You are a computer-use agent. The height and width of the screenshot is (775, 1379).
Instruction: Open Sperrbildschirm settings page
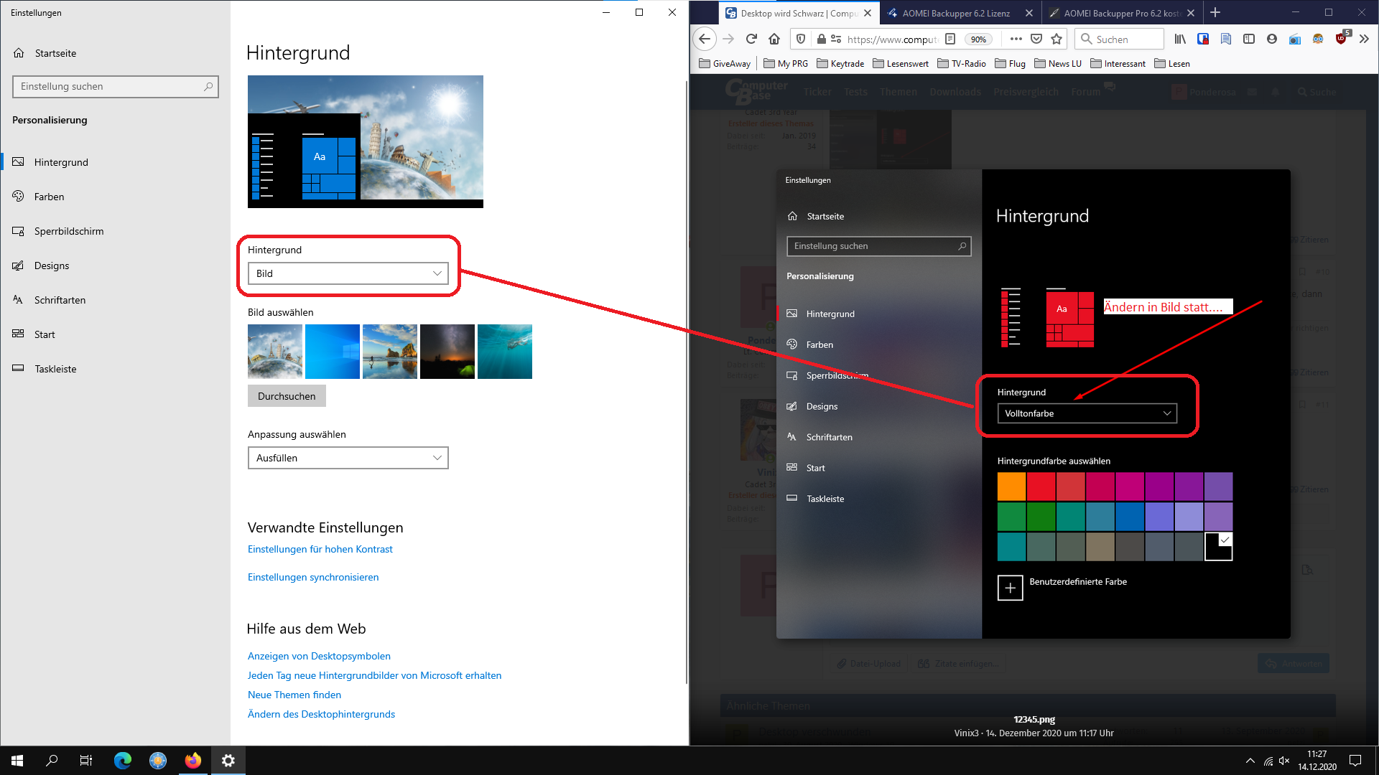point(69,231)
